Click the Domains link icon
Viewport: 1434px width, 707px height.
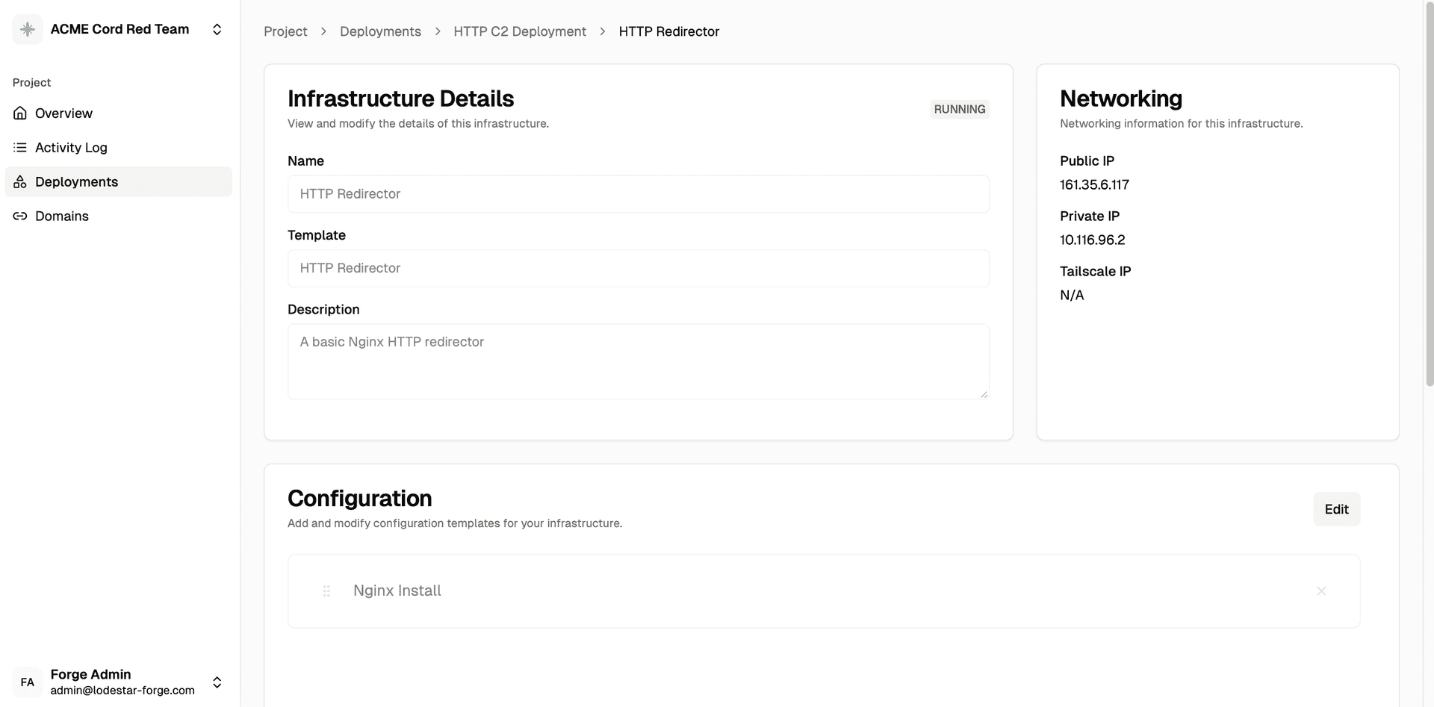click(x=20, y=217)
